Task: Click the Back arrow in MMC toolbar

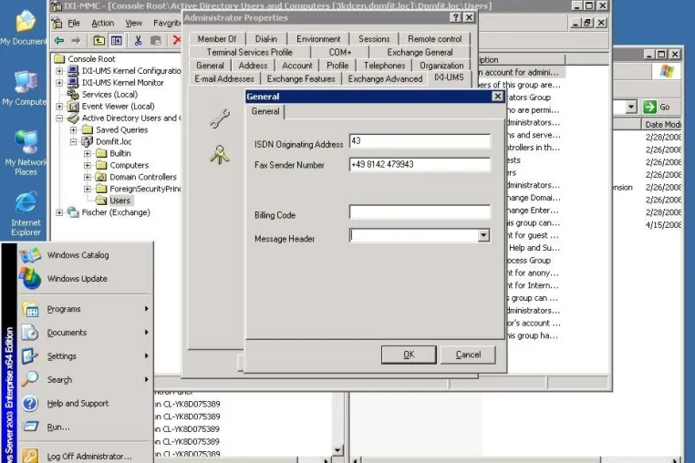Action: (x=59, y=41)
